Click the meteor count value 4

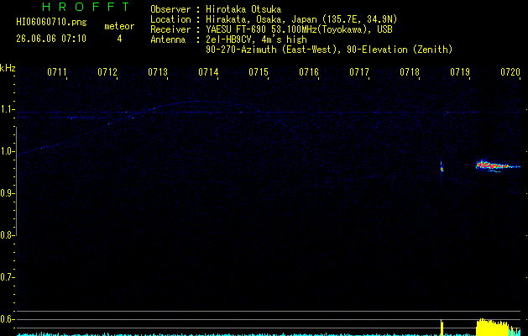(x=119, y=39)
